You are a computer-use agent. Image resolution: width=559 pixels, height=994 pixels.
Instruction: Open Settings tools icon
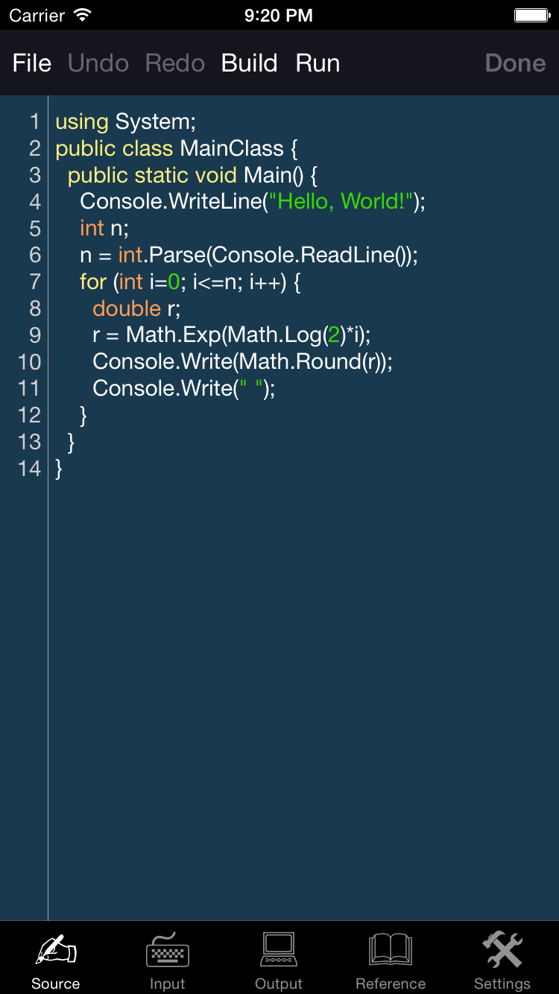(x=502, y=952)
